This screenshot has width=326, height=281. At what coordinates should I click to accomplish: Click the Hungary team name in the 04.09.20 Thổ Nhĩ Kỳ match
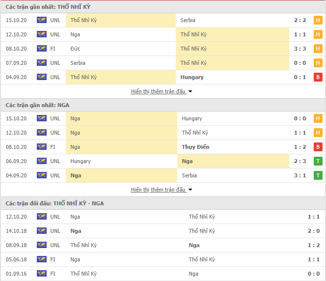192,77
